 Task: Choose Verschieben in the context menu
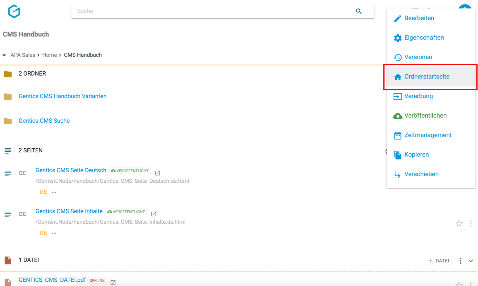pyautogui.click(x=431, y=174)
